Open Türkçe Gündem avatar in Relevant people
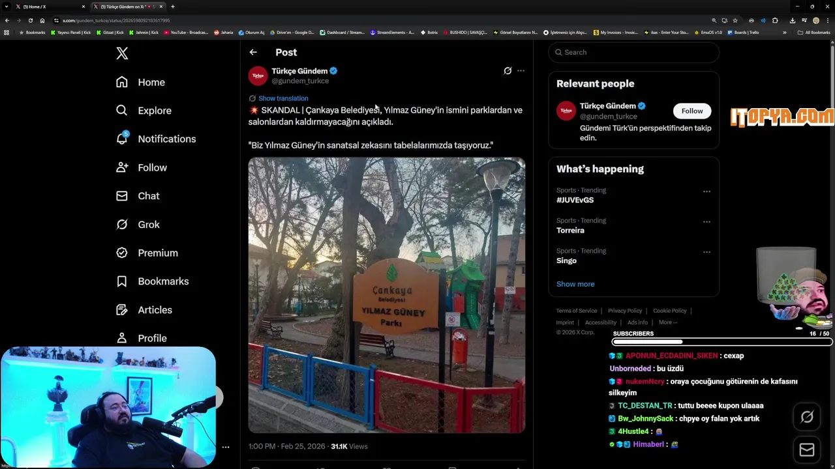The image size is (835, 469). [x=566, y=111]
